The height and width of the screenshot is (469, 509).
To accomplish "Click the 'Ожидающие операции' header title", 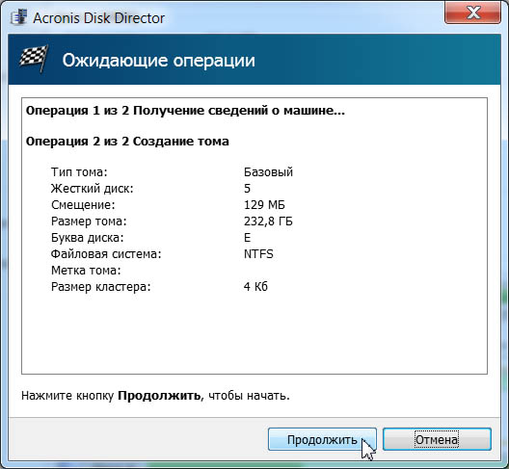I will (x=159, y=61).
